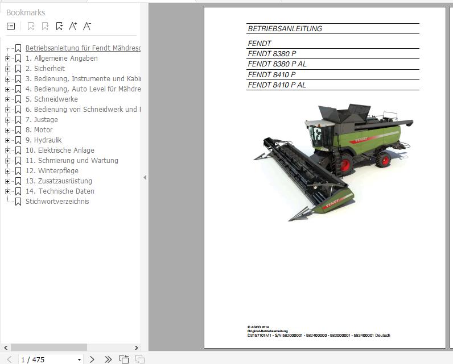
Task: Click the delete bookmark icon
Action: coord(31,26)
